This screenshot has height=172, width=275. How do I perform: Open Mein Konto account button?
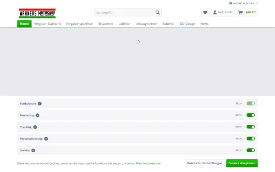coord(223,12)
